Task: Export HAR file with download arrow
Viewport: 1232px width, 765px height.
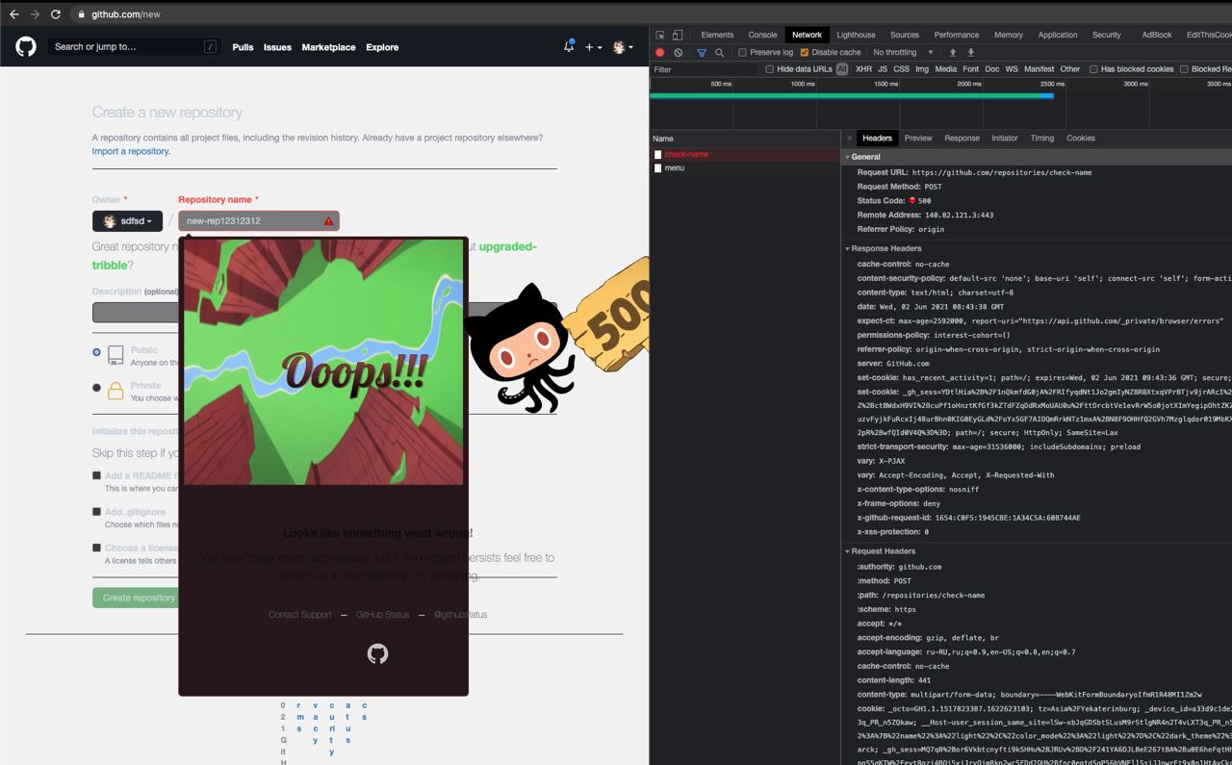Action: pos(970,53)
